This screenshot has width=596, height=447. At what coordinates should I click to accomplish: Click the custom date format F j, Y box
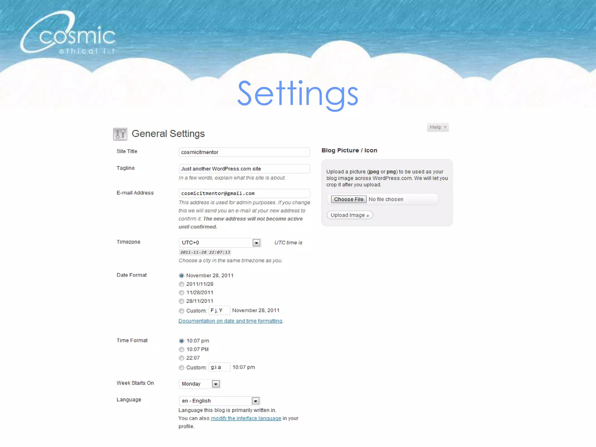pyautogui.click(x=219, y=311)
